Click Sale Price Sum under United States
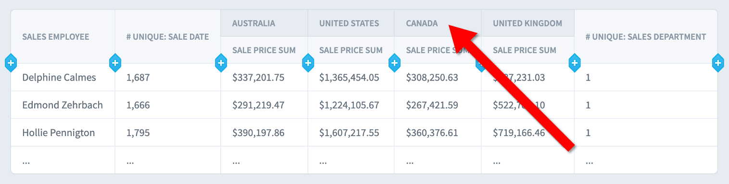 (x=351, y=50)
